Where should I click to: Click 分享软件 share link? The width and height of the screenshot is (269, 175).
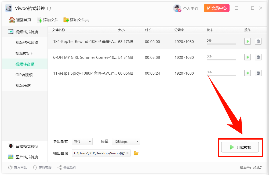67,167
